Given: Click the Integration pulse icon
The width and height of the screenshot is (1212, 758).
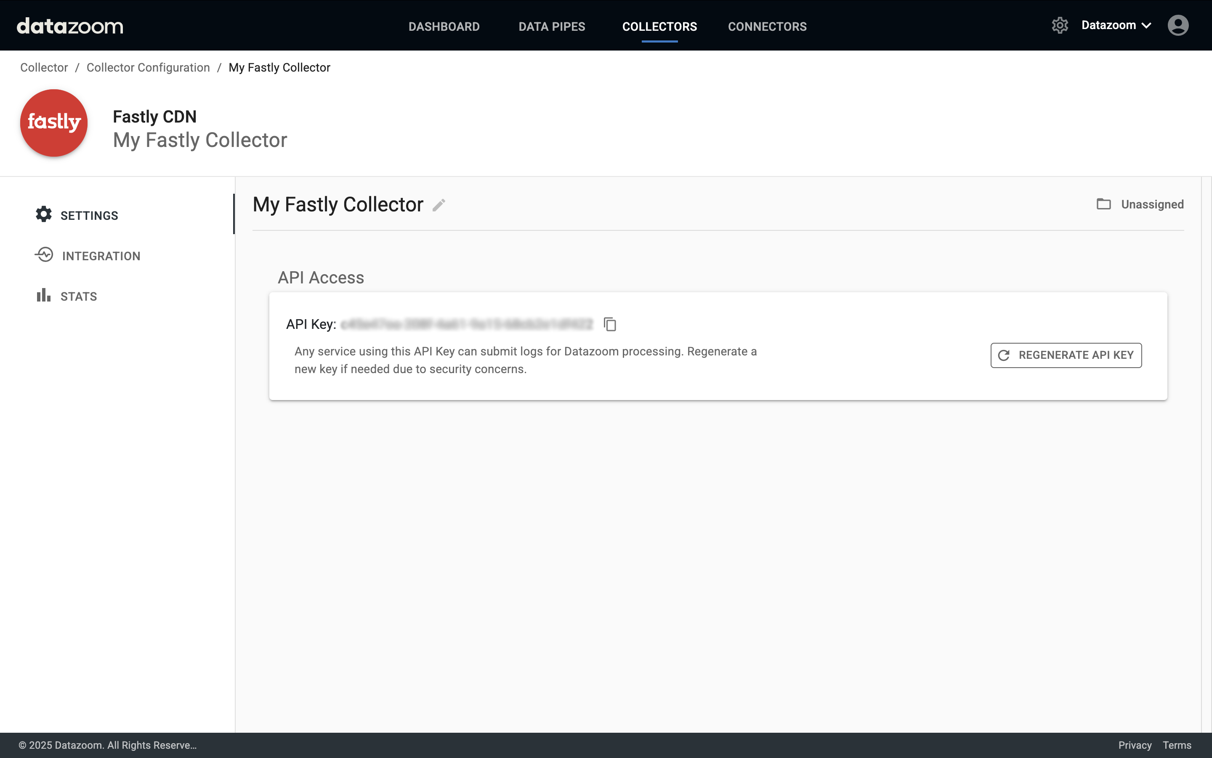Looking at the screenshot, I should click(x=44, y=255).
